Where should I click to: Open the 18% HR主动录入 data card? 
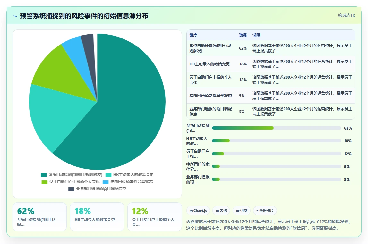97,217
